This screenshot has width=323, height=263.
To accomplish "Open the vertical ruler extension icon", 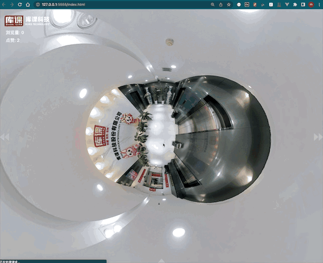I will point(279,4).
